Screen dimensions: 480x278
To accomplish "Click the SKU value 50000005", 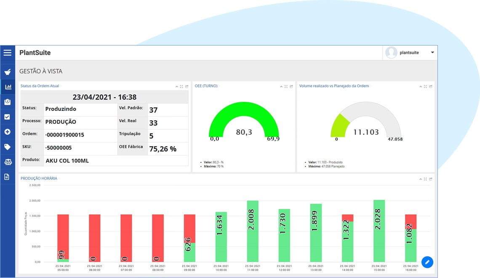I will tap(59, 147).
